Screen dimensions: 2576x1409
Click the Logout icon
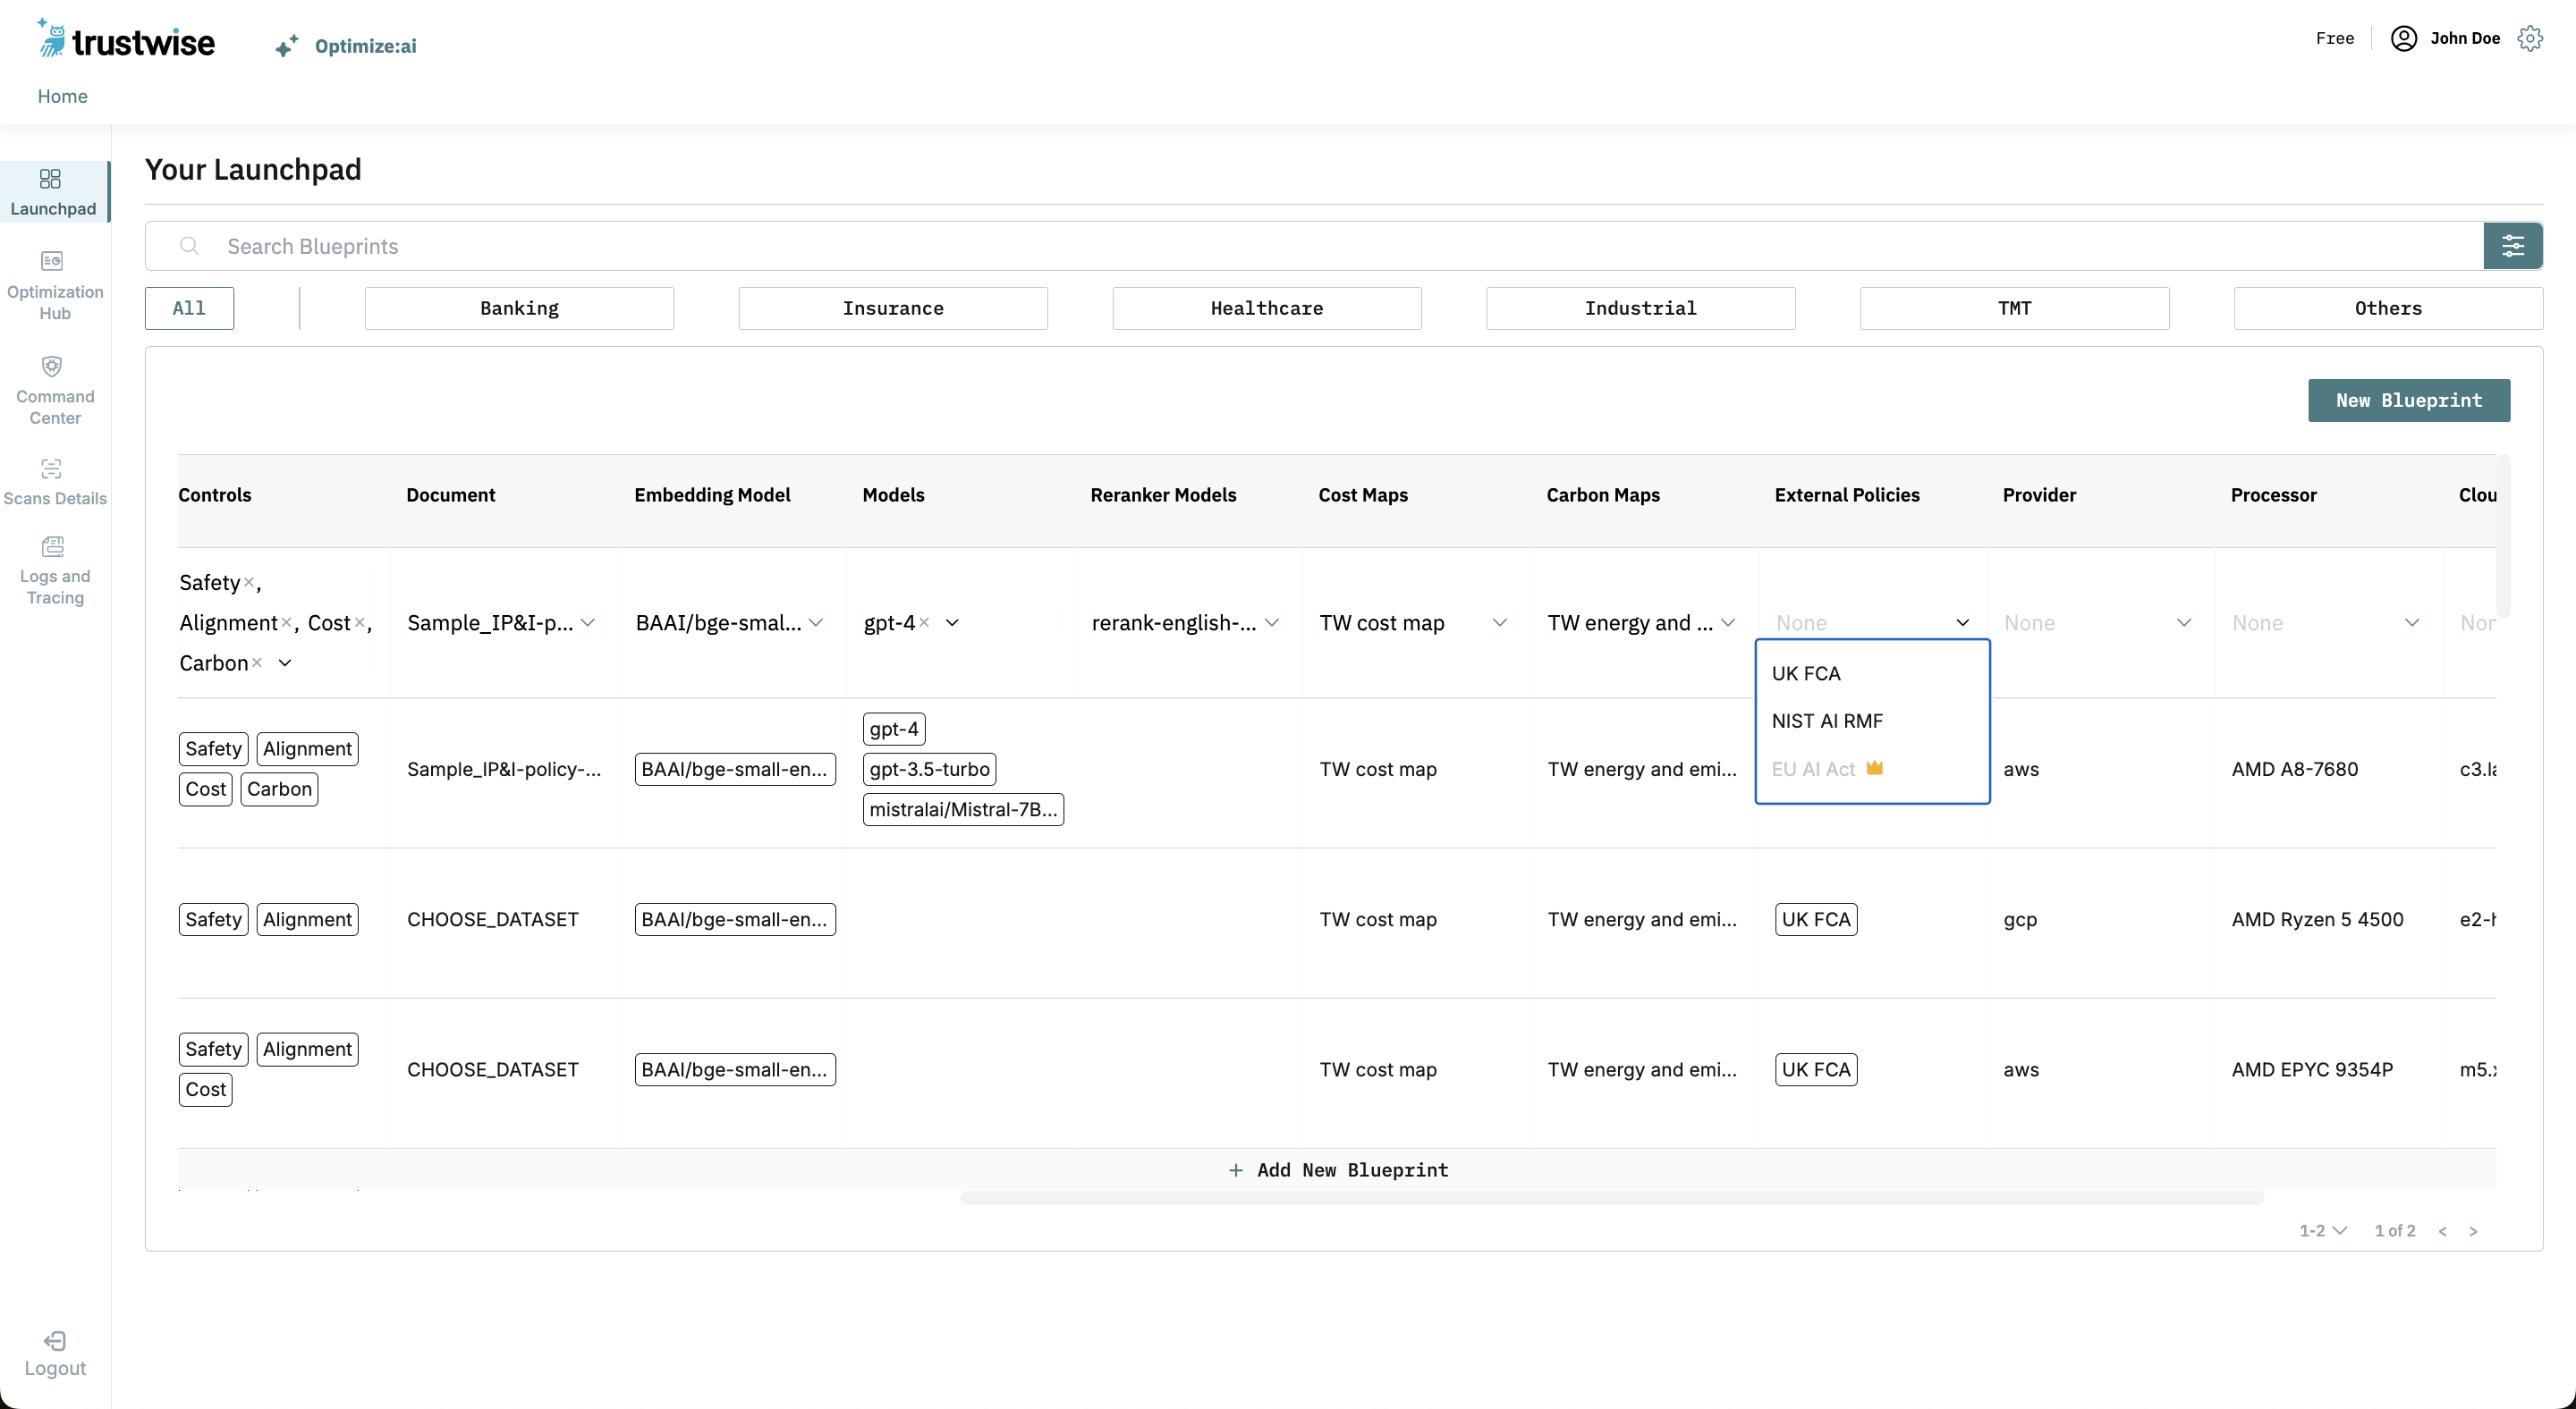click(55, 1341)
